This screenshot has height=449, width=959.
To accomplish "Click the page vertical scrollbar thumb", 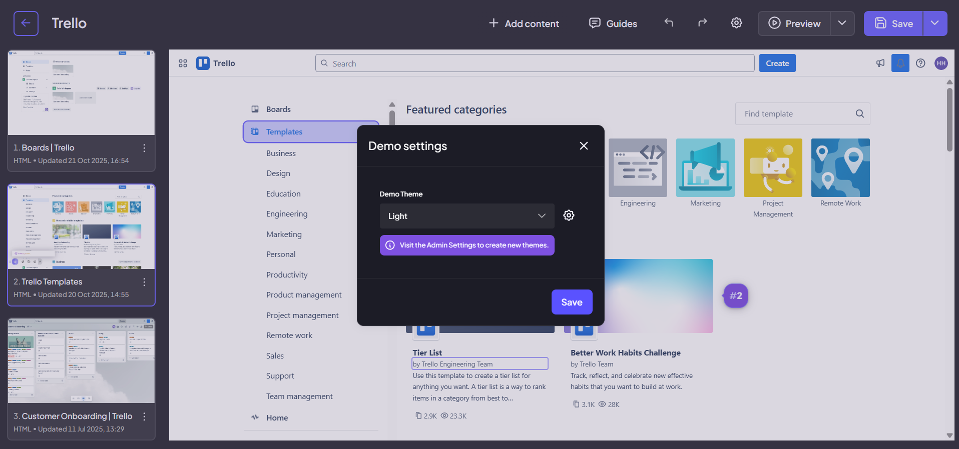I will coord(949,119).
